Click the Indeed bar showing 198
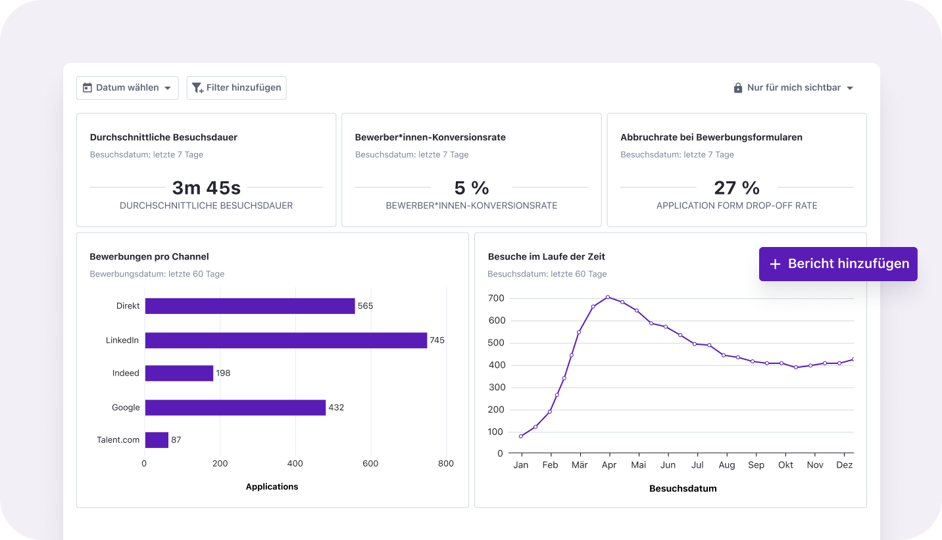 [x=179, y=373]
